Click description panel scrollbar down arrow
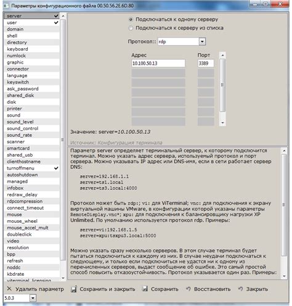This screenshot has height=306, width=292. point(284,276)
